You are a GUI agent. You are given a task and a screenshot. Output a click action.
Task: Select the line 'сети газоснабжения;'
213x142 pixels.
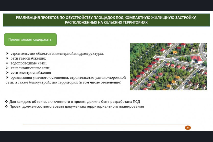click(28, 58)
